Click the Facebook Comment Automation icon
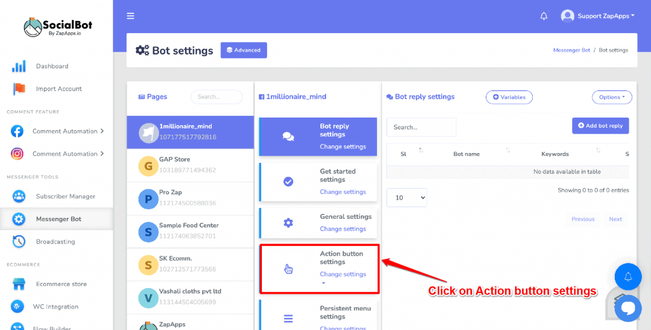Screen dimensions: 651x330 click(x=17, y=131)
